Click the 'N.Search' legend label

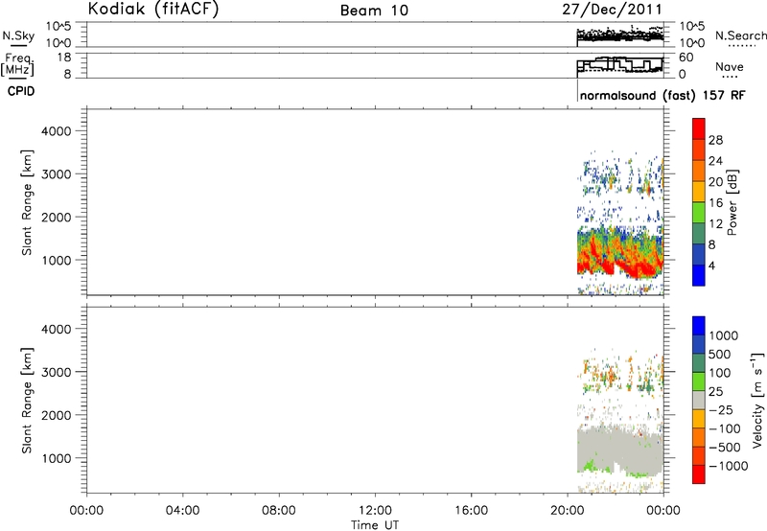(740, 35)
